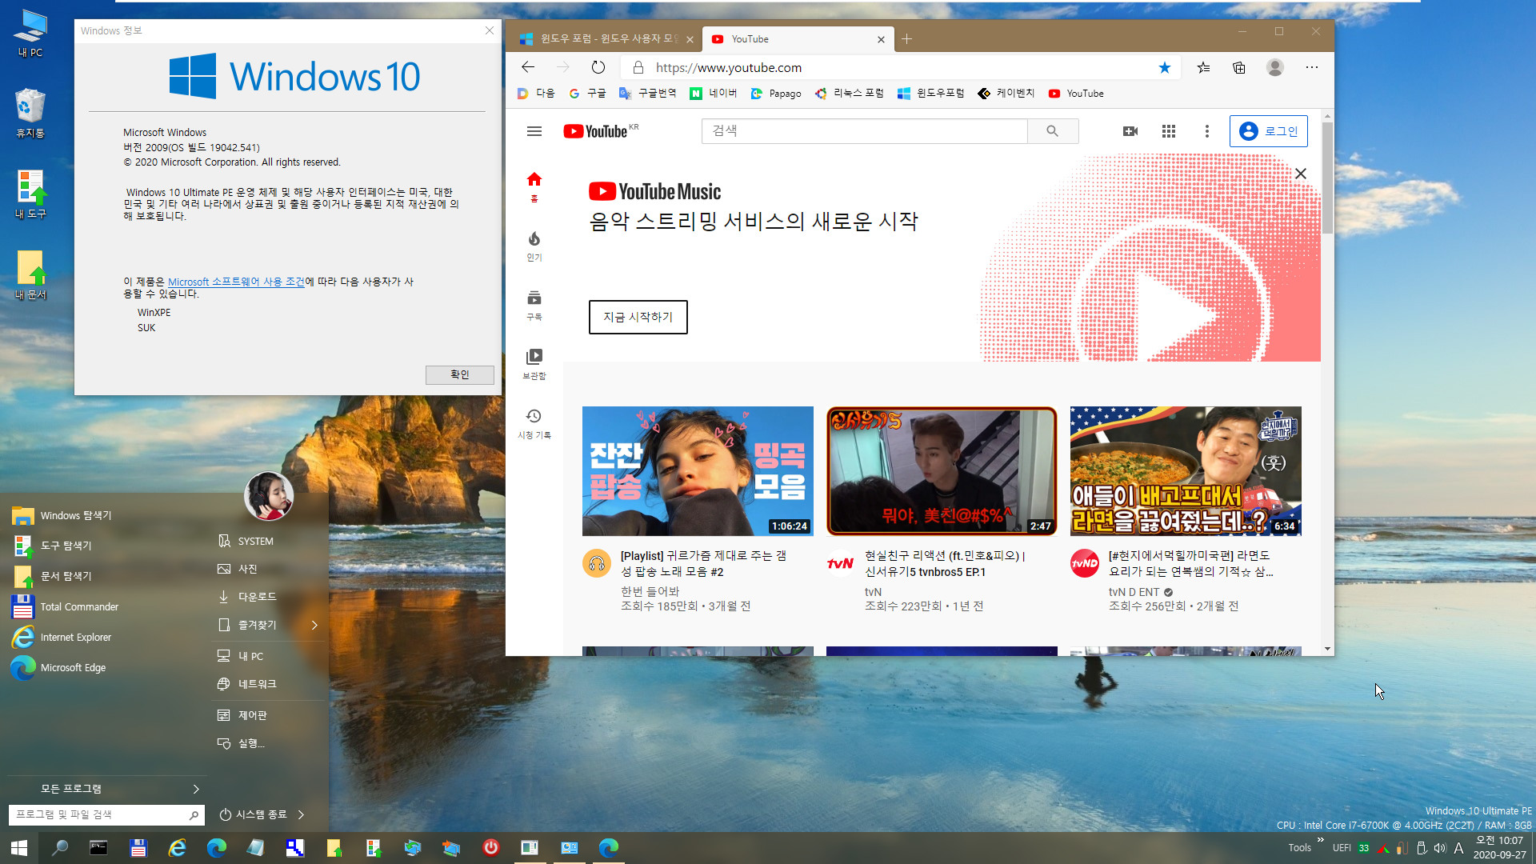The width and height of the screenshot is (1536, 864).
Task: Open the 구글 bookmark
Action: click(587, 94)
